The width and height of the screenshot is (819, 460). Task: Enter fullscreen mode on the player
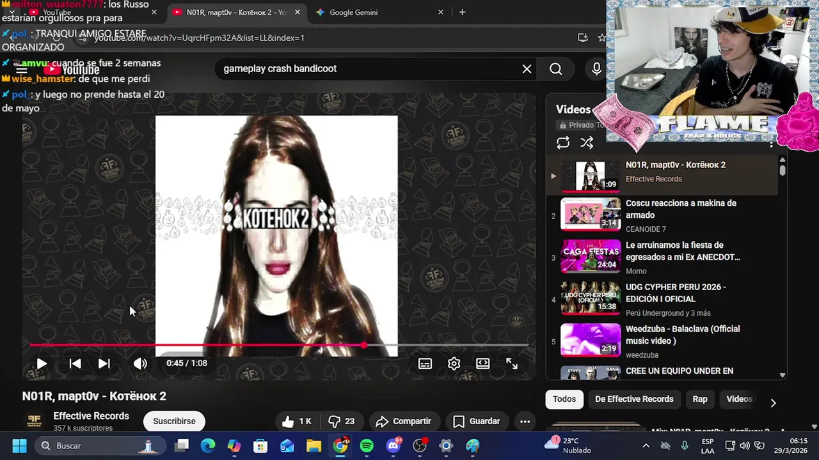point(512,363)
